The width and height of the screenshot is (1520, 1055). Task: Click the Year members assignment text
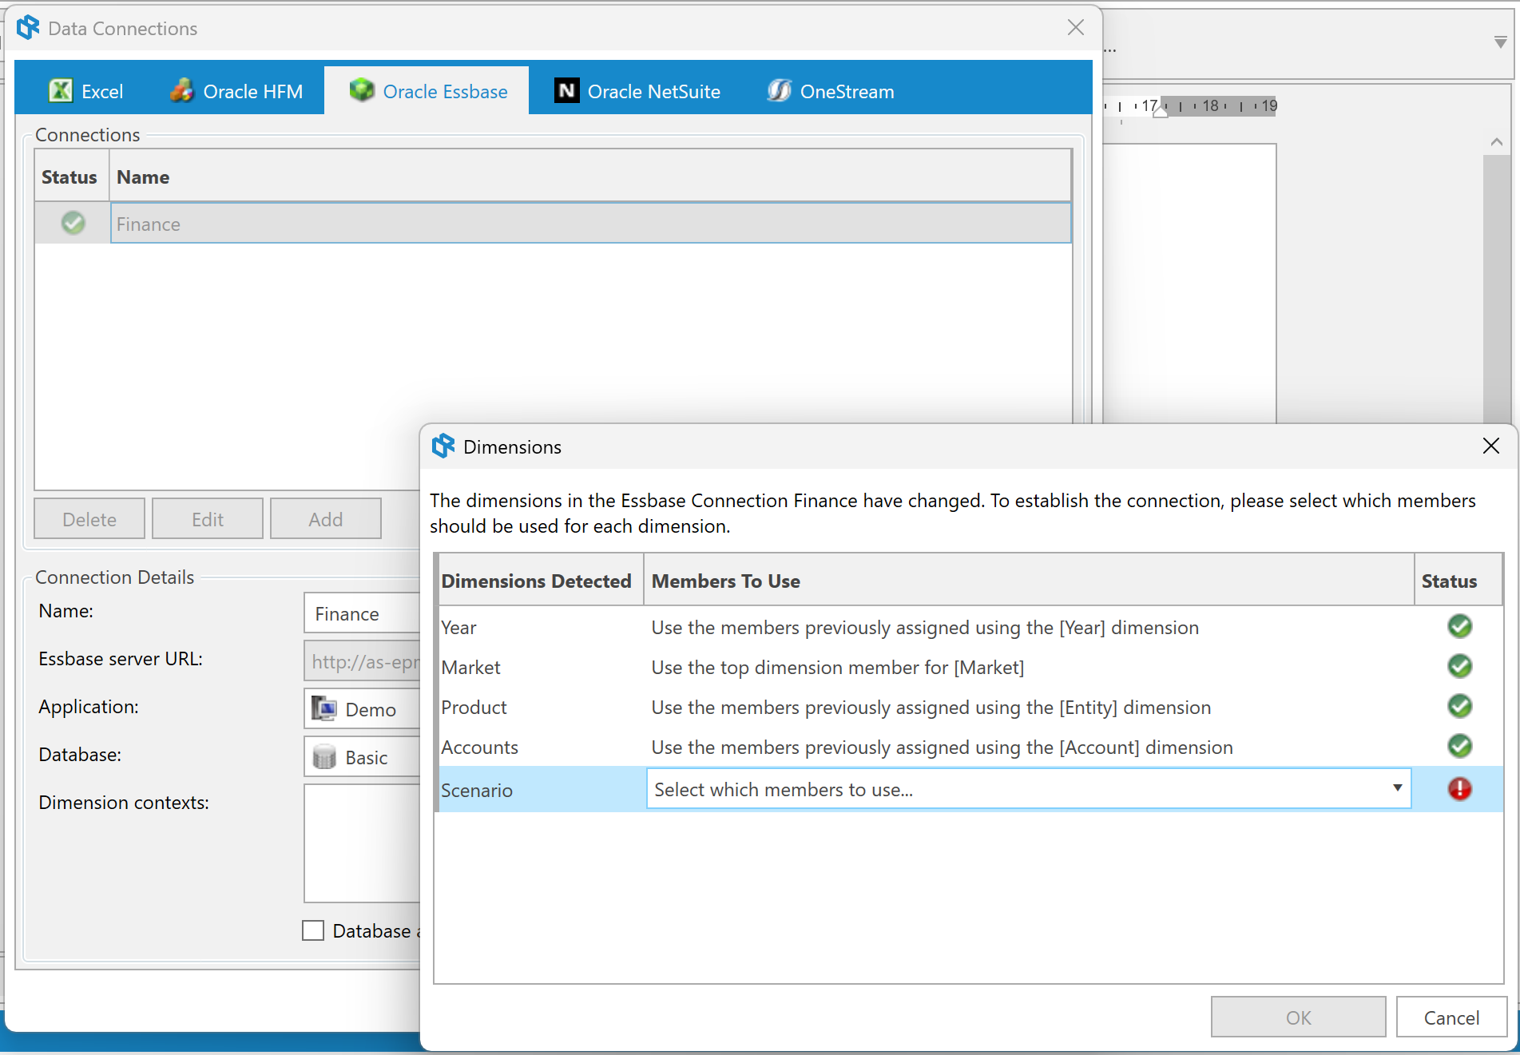925,627
